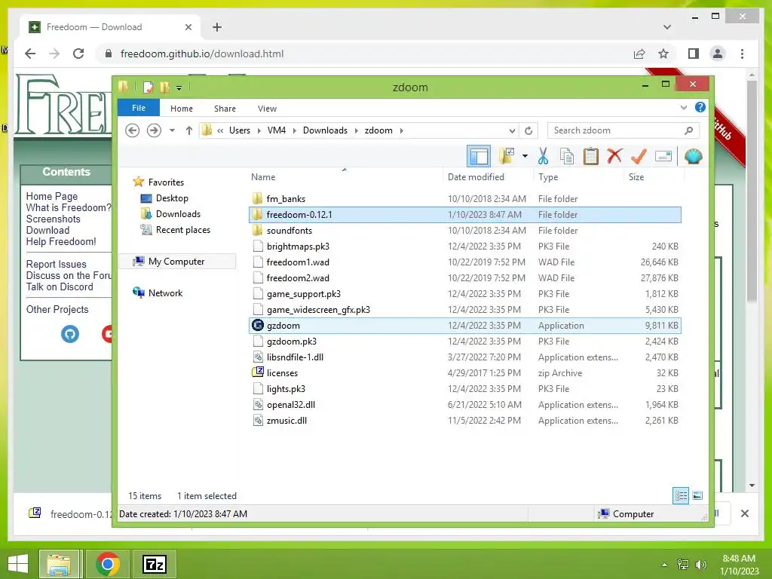Screen dimensions: 772x579
Task: Go up one folder level
Action: [189, 130]
